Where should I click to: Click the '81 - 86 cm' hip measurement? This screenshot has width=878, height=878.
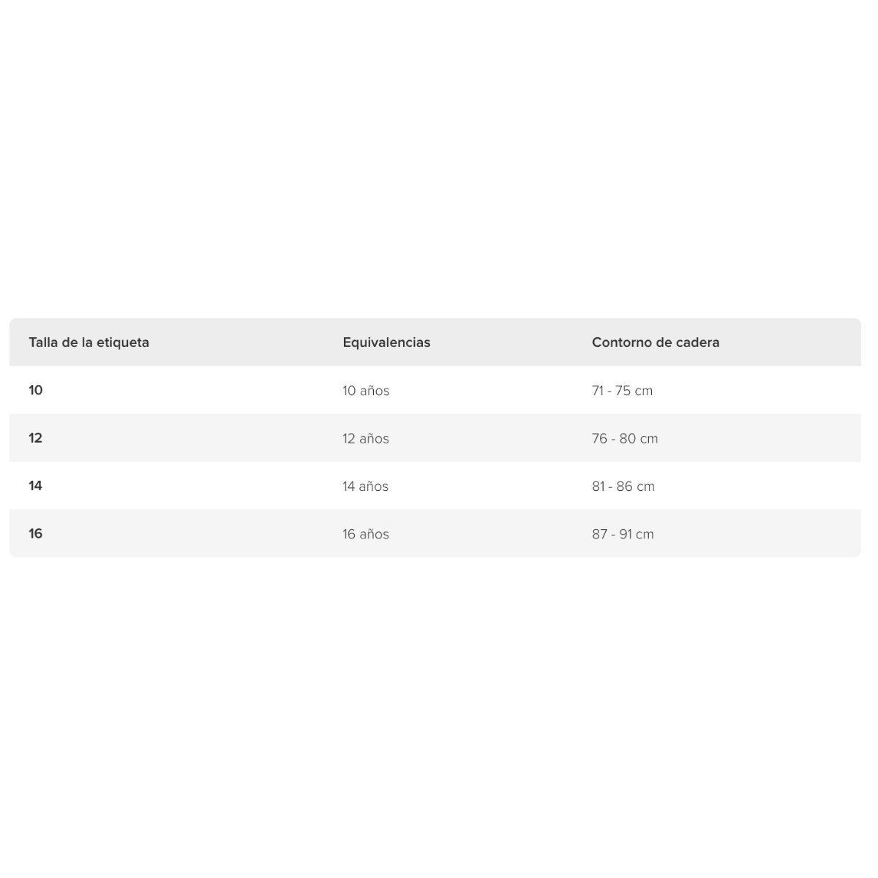pos(623,487)
